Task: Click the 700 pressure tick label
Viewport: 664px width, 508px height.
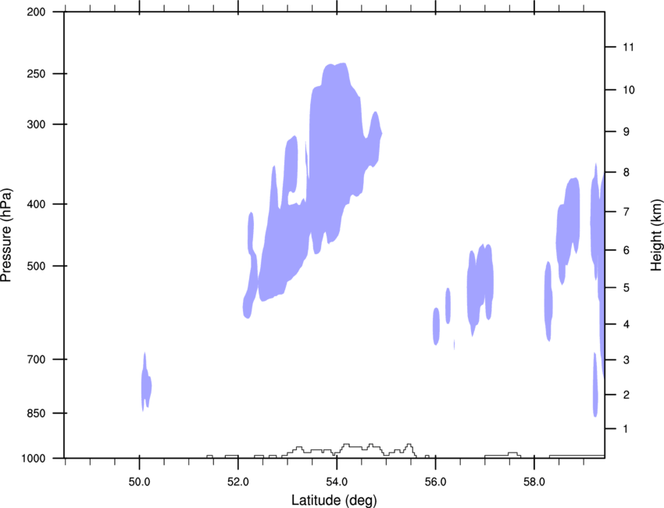Action: tap(36, 360)
